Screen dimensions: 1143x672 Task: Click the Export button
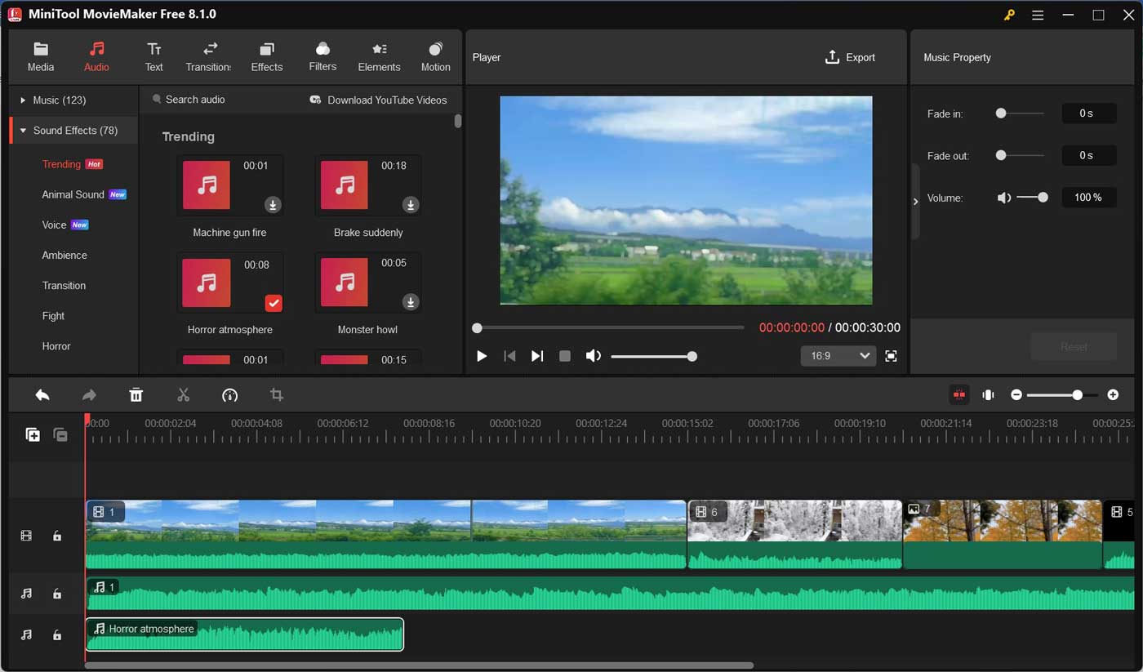[851, 57]
